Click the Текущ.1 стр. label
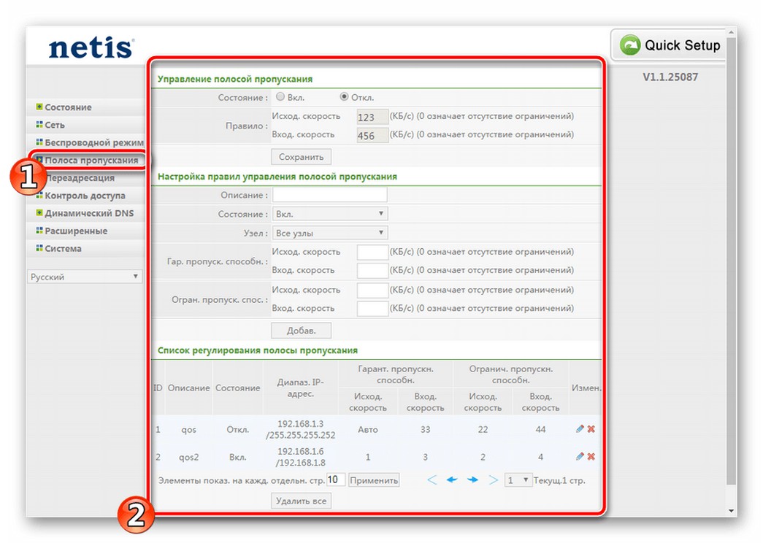 (559, 480)
